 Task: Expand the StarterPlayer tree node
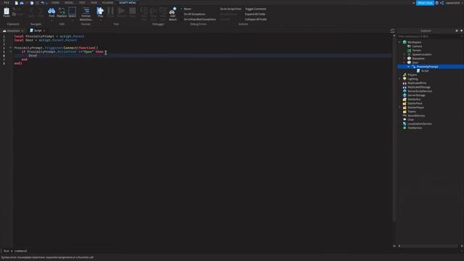(399, 108)
